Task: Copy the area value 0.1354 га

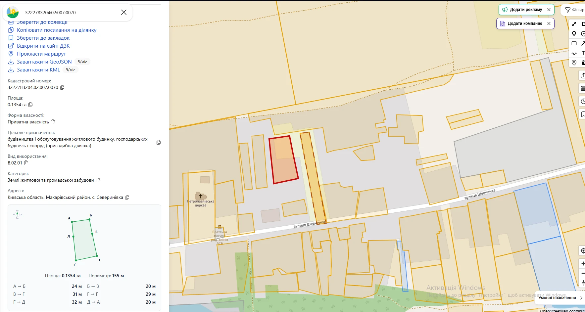Action: pos(30,105)
